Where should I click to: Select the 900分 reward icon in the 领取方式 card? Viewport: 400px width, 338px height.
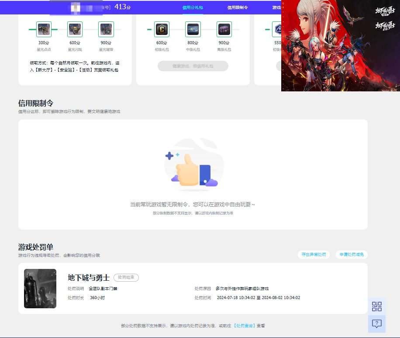(x=106, y=29)
